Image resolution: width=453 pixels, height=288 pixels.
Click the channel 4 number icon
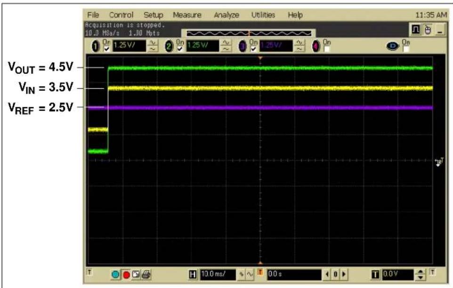[x=316, y=46]
